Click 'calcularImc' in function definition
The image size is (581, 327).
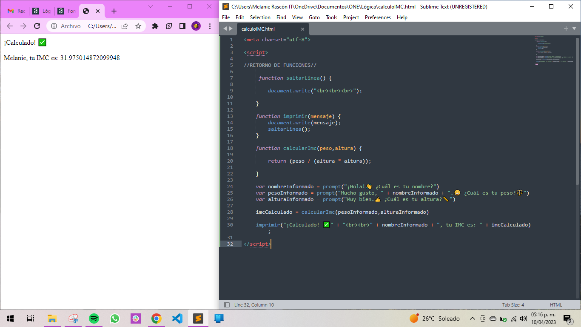click(300, 148)
